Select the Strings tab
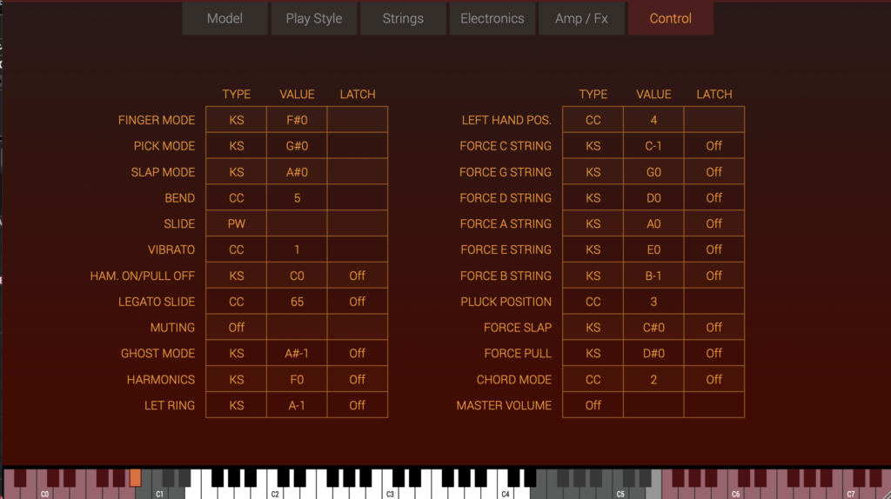Viewport: 891px width, 499px height. (x=403, y=18)
